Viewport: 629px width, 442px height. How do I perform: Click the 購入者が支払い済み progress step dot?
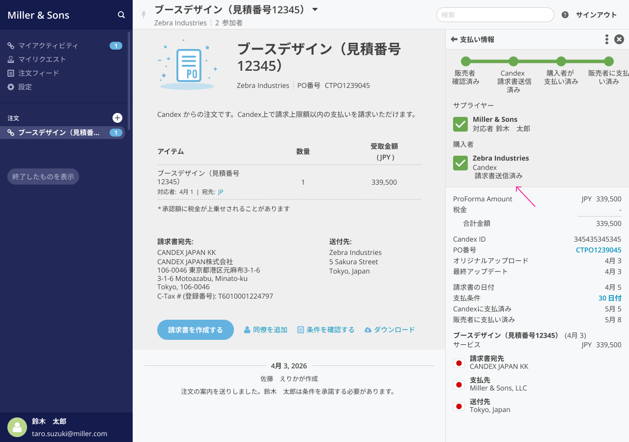pos(561,61)
